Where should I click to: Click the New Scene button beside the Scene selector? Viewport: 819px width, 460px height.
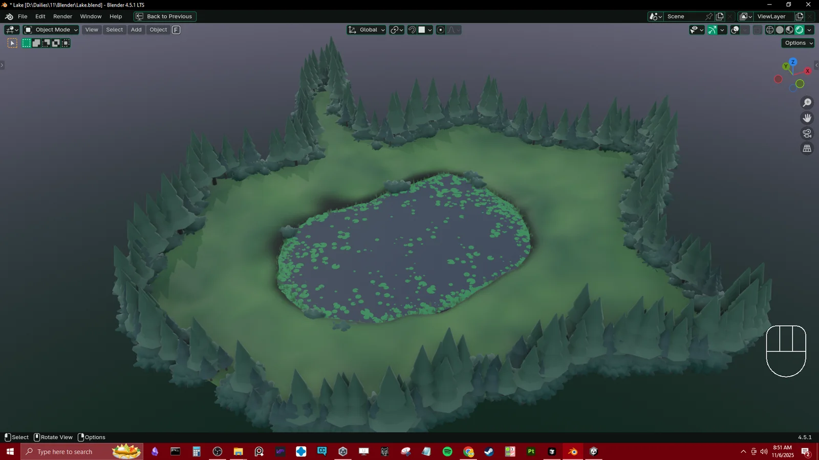pyautogui.click(x=719, y=16)
